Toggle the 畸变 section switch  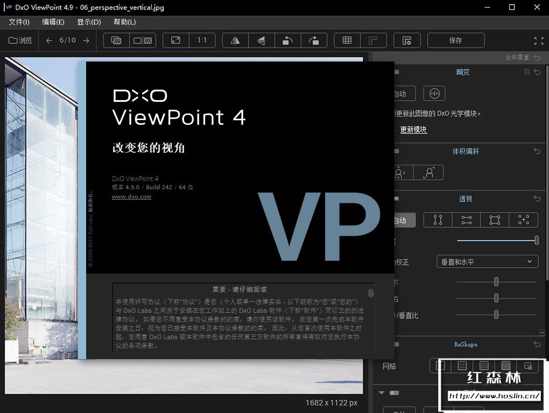(397, 72)
